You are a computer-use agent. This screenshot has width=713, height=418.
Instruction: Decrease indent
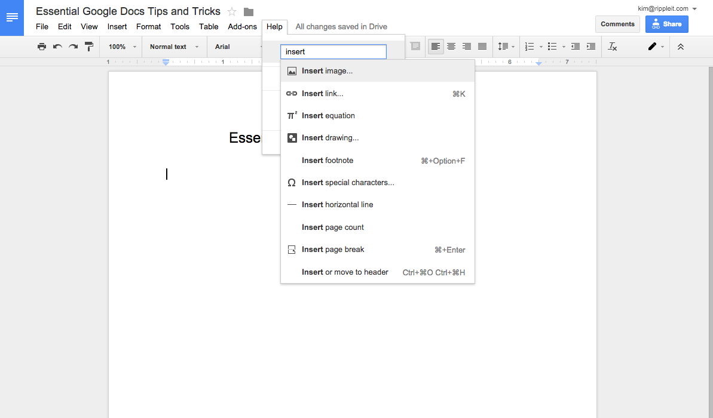click(575, 47)
